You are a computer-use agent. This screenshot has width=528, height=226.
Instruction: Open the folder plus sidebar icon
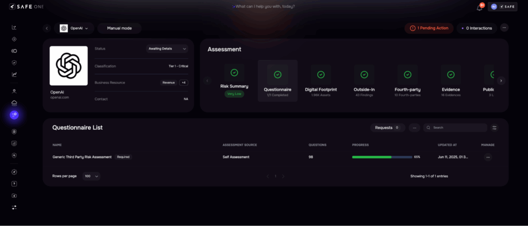coord(14,196)
